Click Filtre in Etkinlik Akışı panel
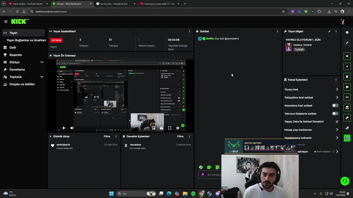This screenshot has width=353, height=198. 107,136
